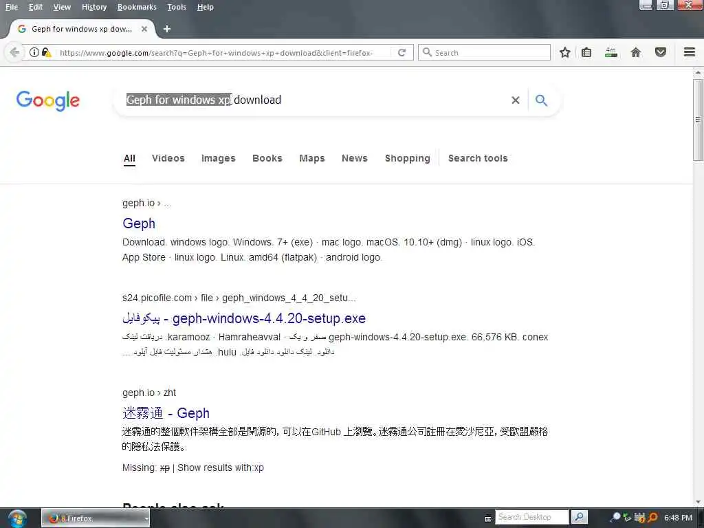Go back with the Firefox back arrow
Screen dimensions: 704x528
tap(14, 52)
